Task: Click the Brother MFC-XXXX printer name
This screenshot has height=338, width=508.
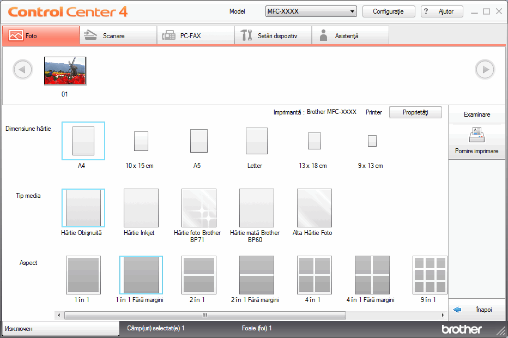Action: click(332, 112)
